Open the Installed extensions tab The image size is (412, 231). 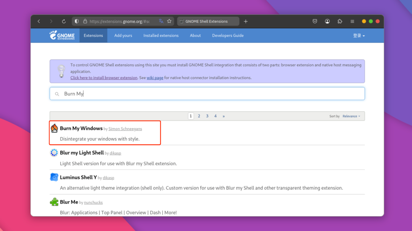[161, 35]
